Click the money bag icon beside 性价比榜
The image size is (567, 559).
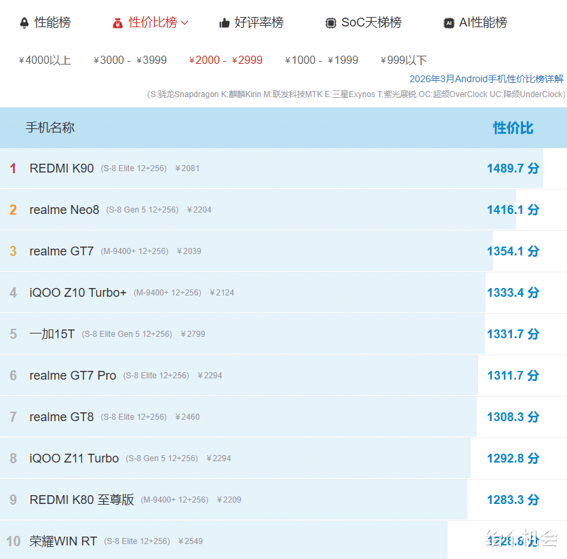[117, 23]
